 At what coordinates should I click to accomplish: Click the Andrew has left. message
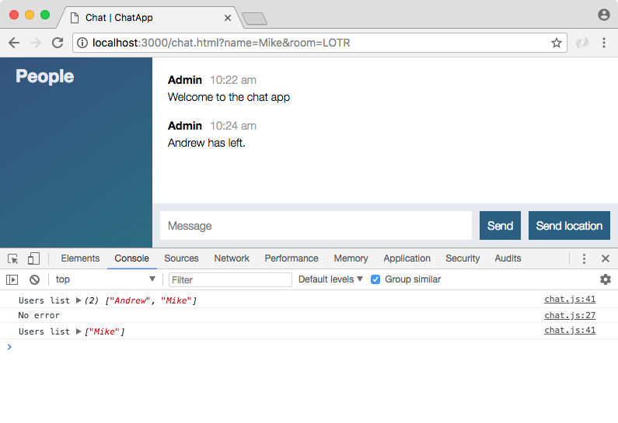[x=207, y=143]
